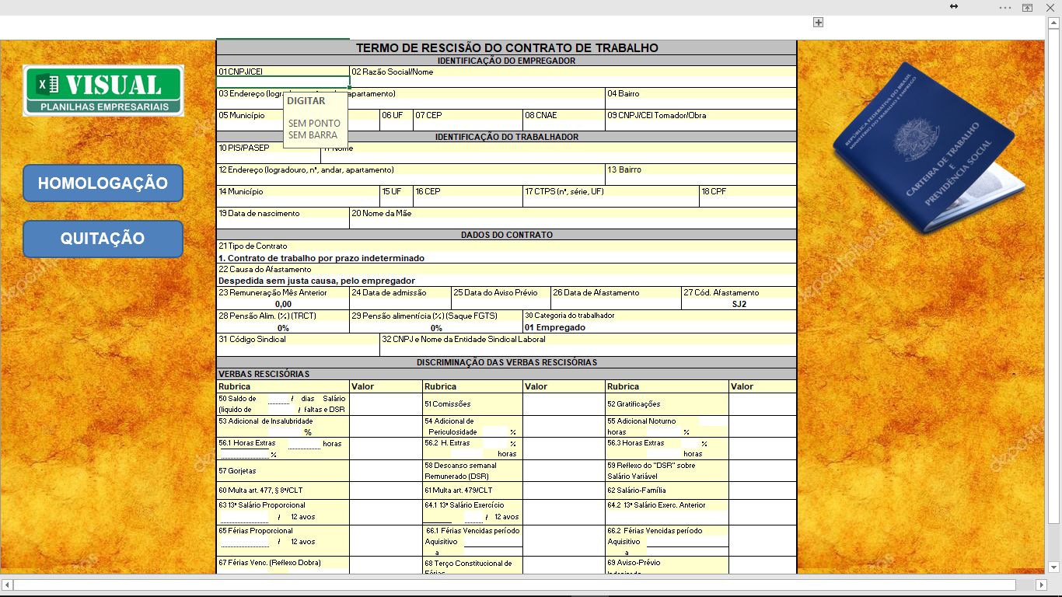1062x597 pixels.
Task: Click the vertical scrollbar up arrow
Action: click(1053, 23)
